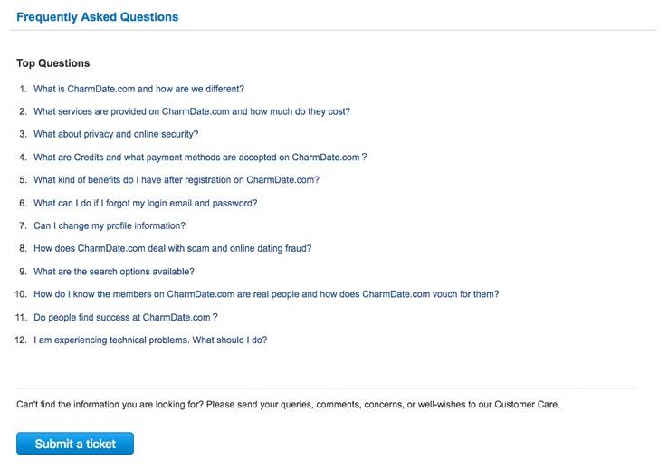This screenshot has height=469, width=668.
Task: Open question about what CharmDate.com is
Action: [138, 89]
